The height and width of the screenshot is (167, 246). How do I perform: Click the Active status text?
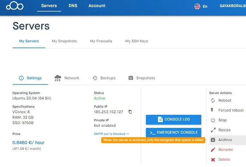99,98
